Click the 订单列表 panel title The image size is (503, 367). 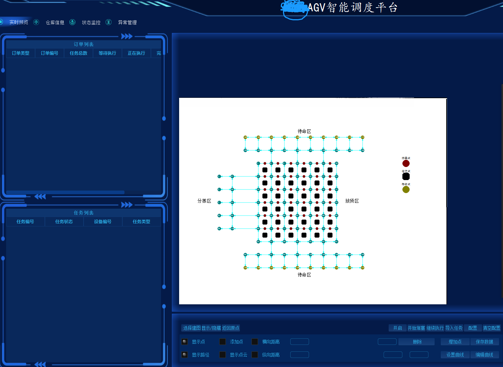tap(84, 44)
